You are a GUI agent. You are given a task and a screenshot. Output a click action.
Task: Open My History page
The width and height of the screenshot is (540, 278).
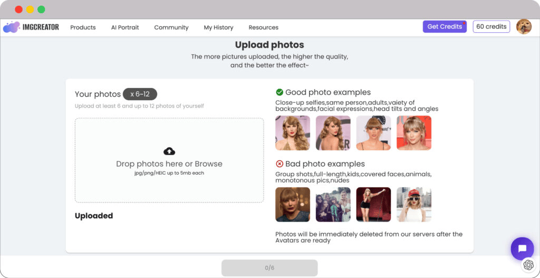tap(218, 27)
